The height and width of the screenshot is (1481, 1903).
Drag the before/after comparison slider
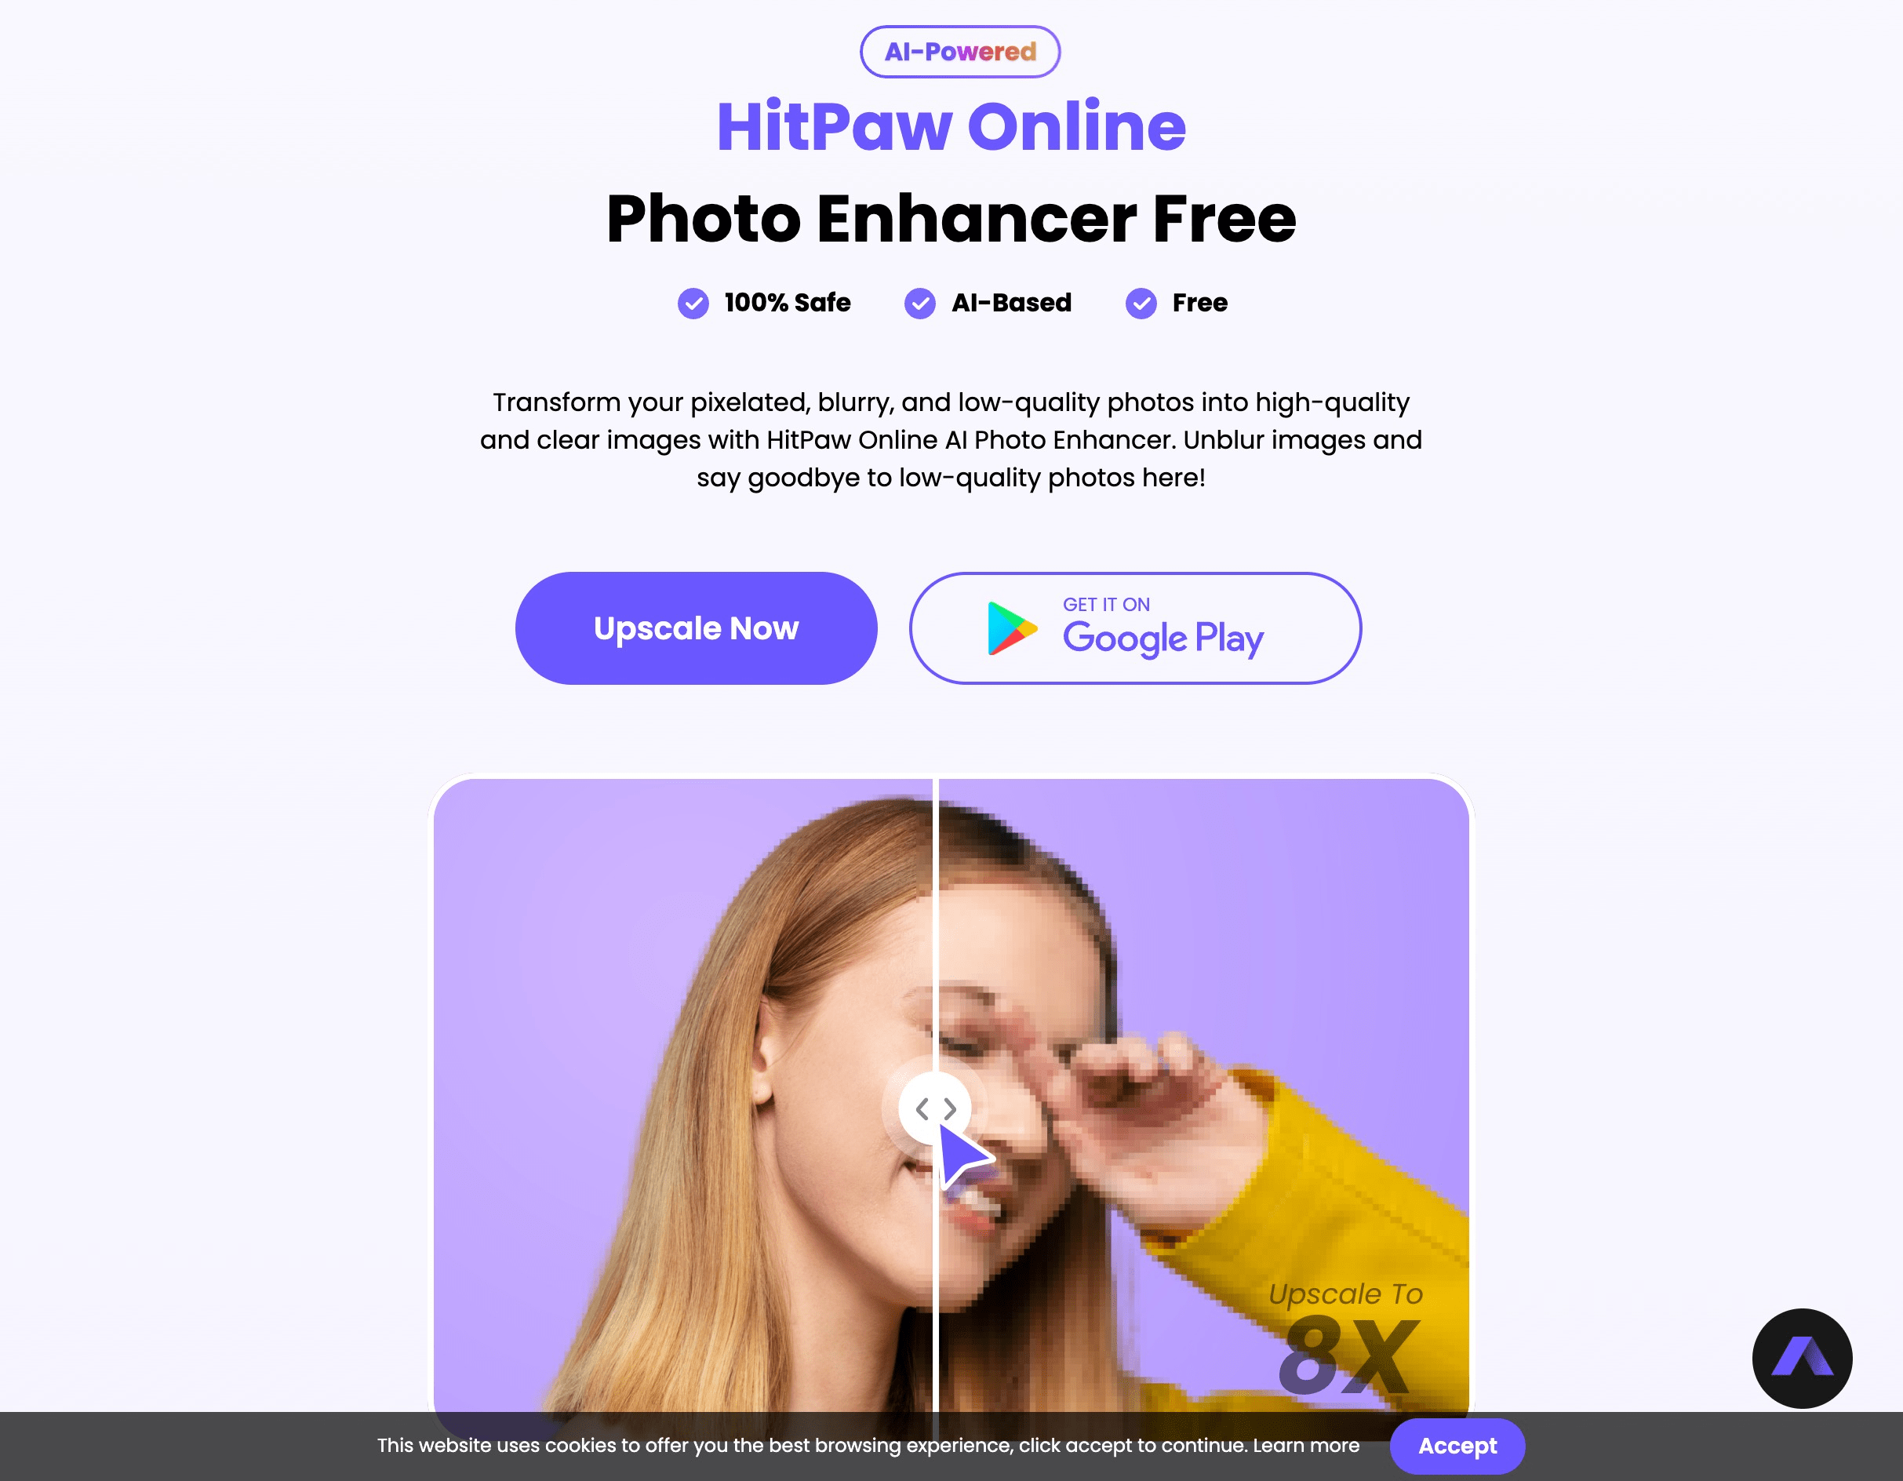click(939, 1108)
